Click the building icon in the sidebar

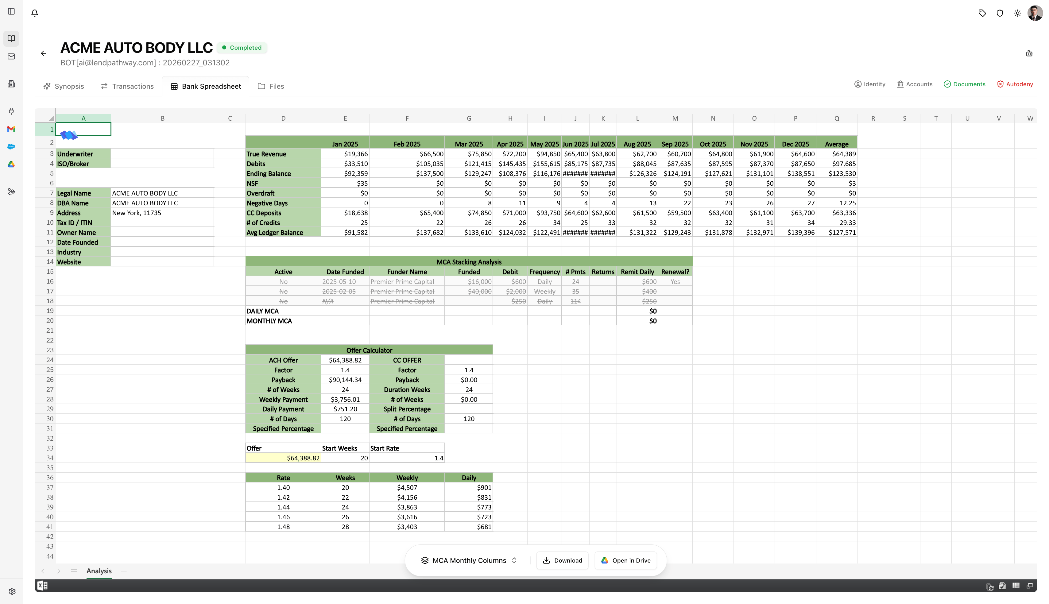(x=11, y=84)
